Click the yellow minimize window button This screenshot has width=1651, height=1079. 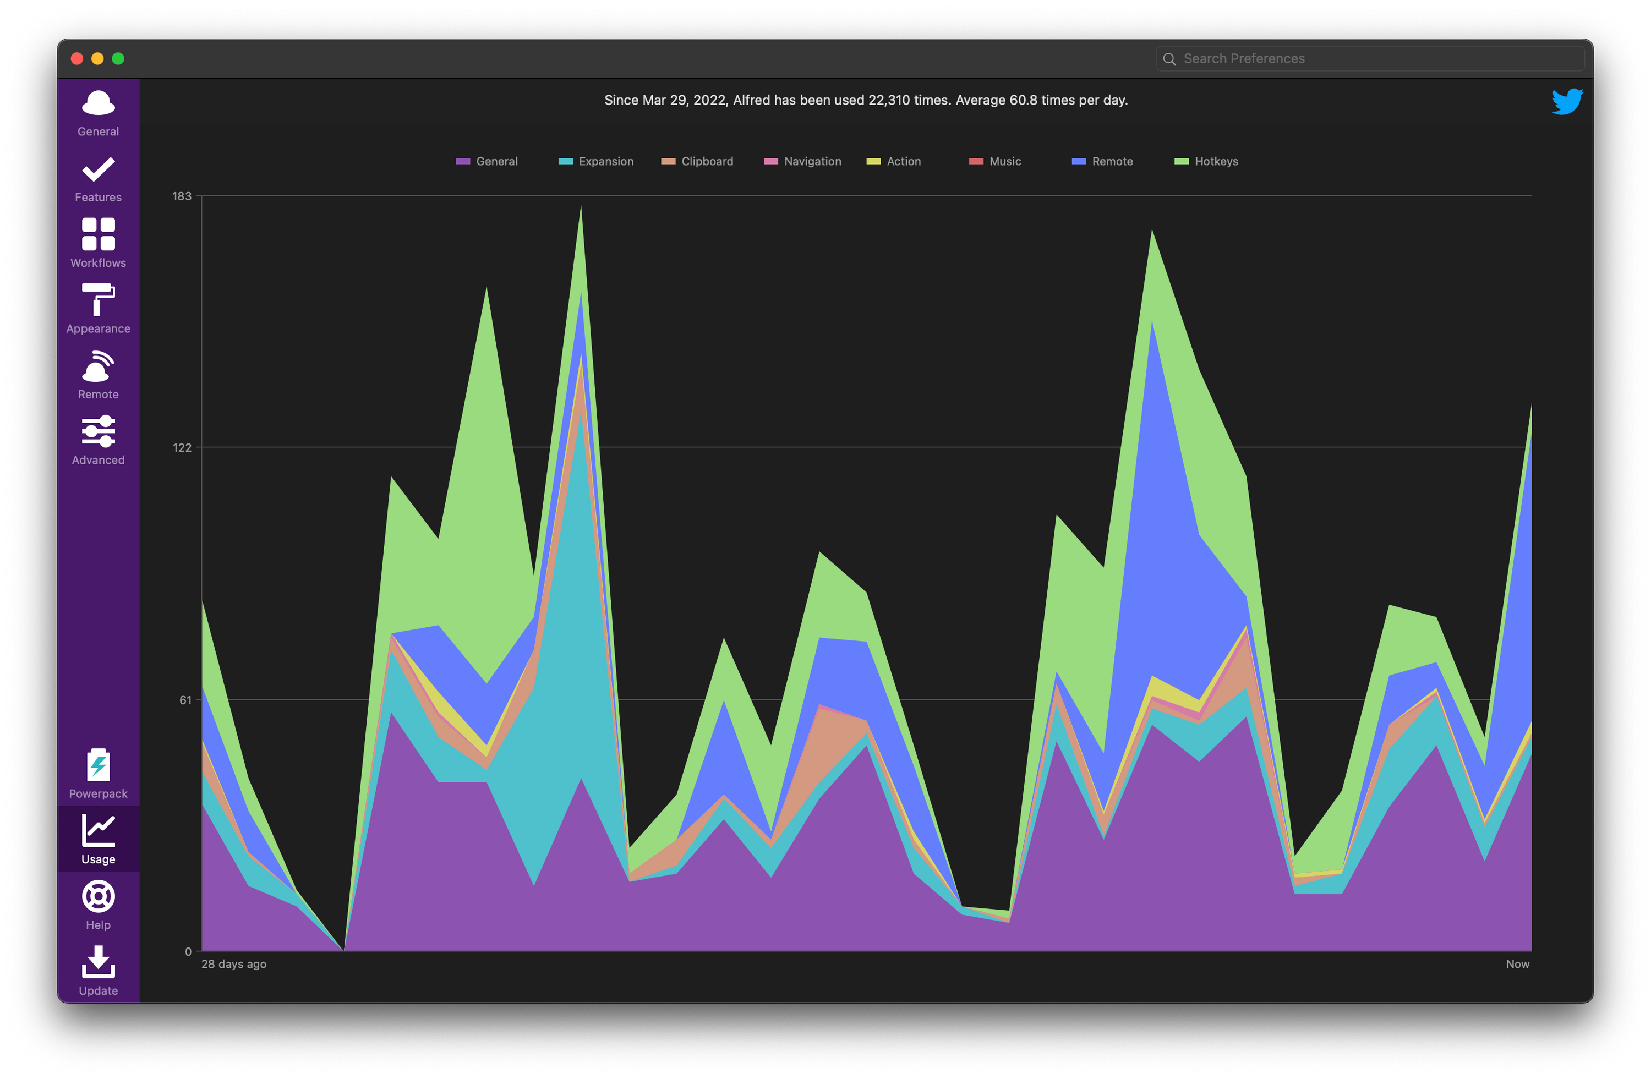[98, 59]
